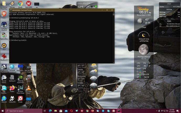Open the Free Download Manager desktop shortcut

point(4,89)
